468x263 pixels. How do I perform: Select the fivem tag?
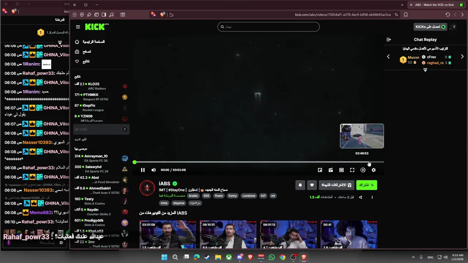219,196
